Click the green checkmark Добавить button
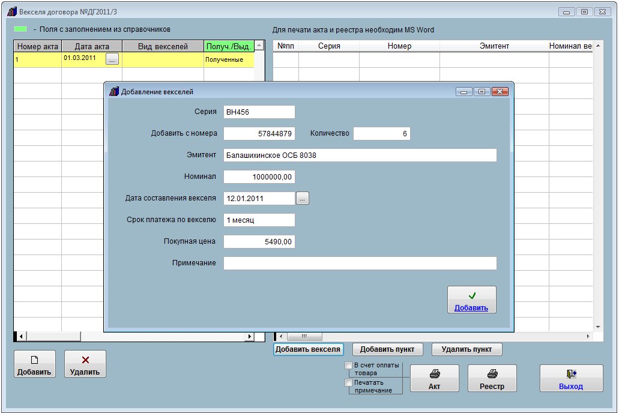The height and width of the screenshot is (413, 619). point(471,300)
